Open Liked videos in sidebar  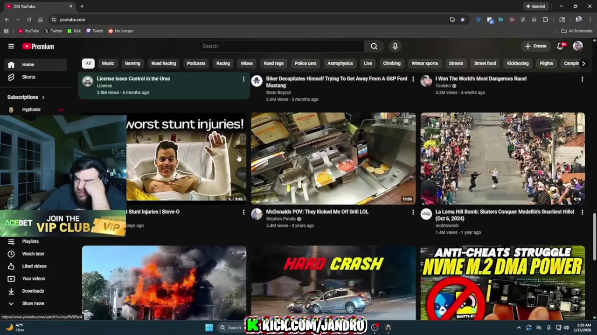coord(35,266)
